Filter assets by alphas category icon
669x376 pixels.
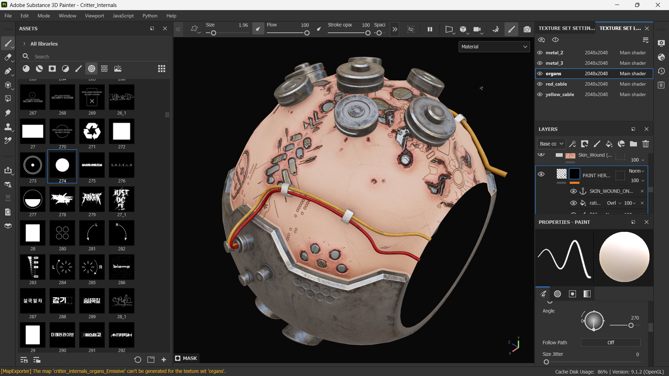click(x=91, y=69)
